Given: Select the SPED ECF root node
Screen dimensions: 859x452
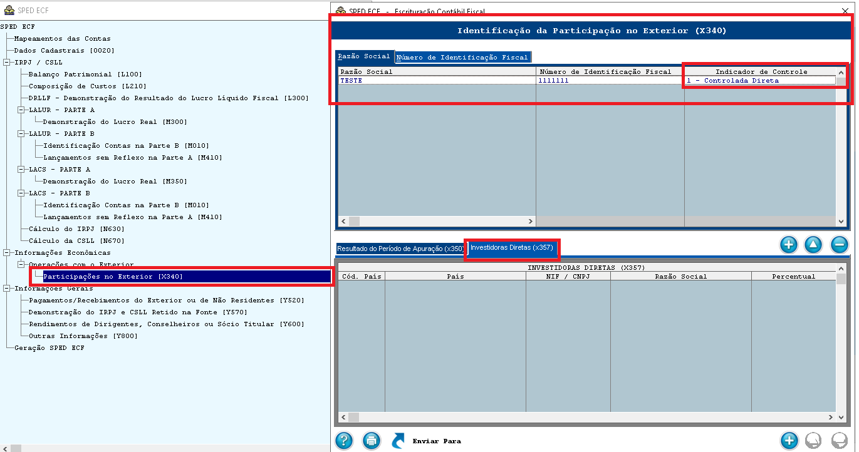Looking at the screenshot, I should 18,26.
